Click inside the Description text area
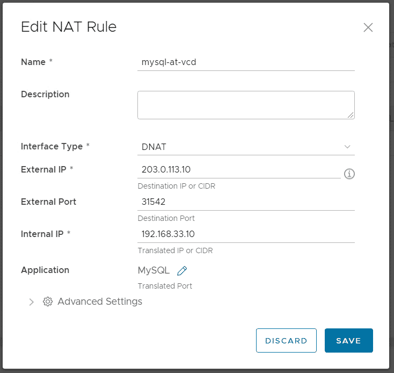Image resolution: width=394 pixels, height=373 pixels. (246, 105)
